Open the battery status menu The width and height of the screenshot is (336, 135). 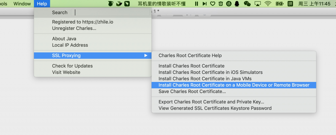[280, 4]
